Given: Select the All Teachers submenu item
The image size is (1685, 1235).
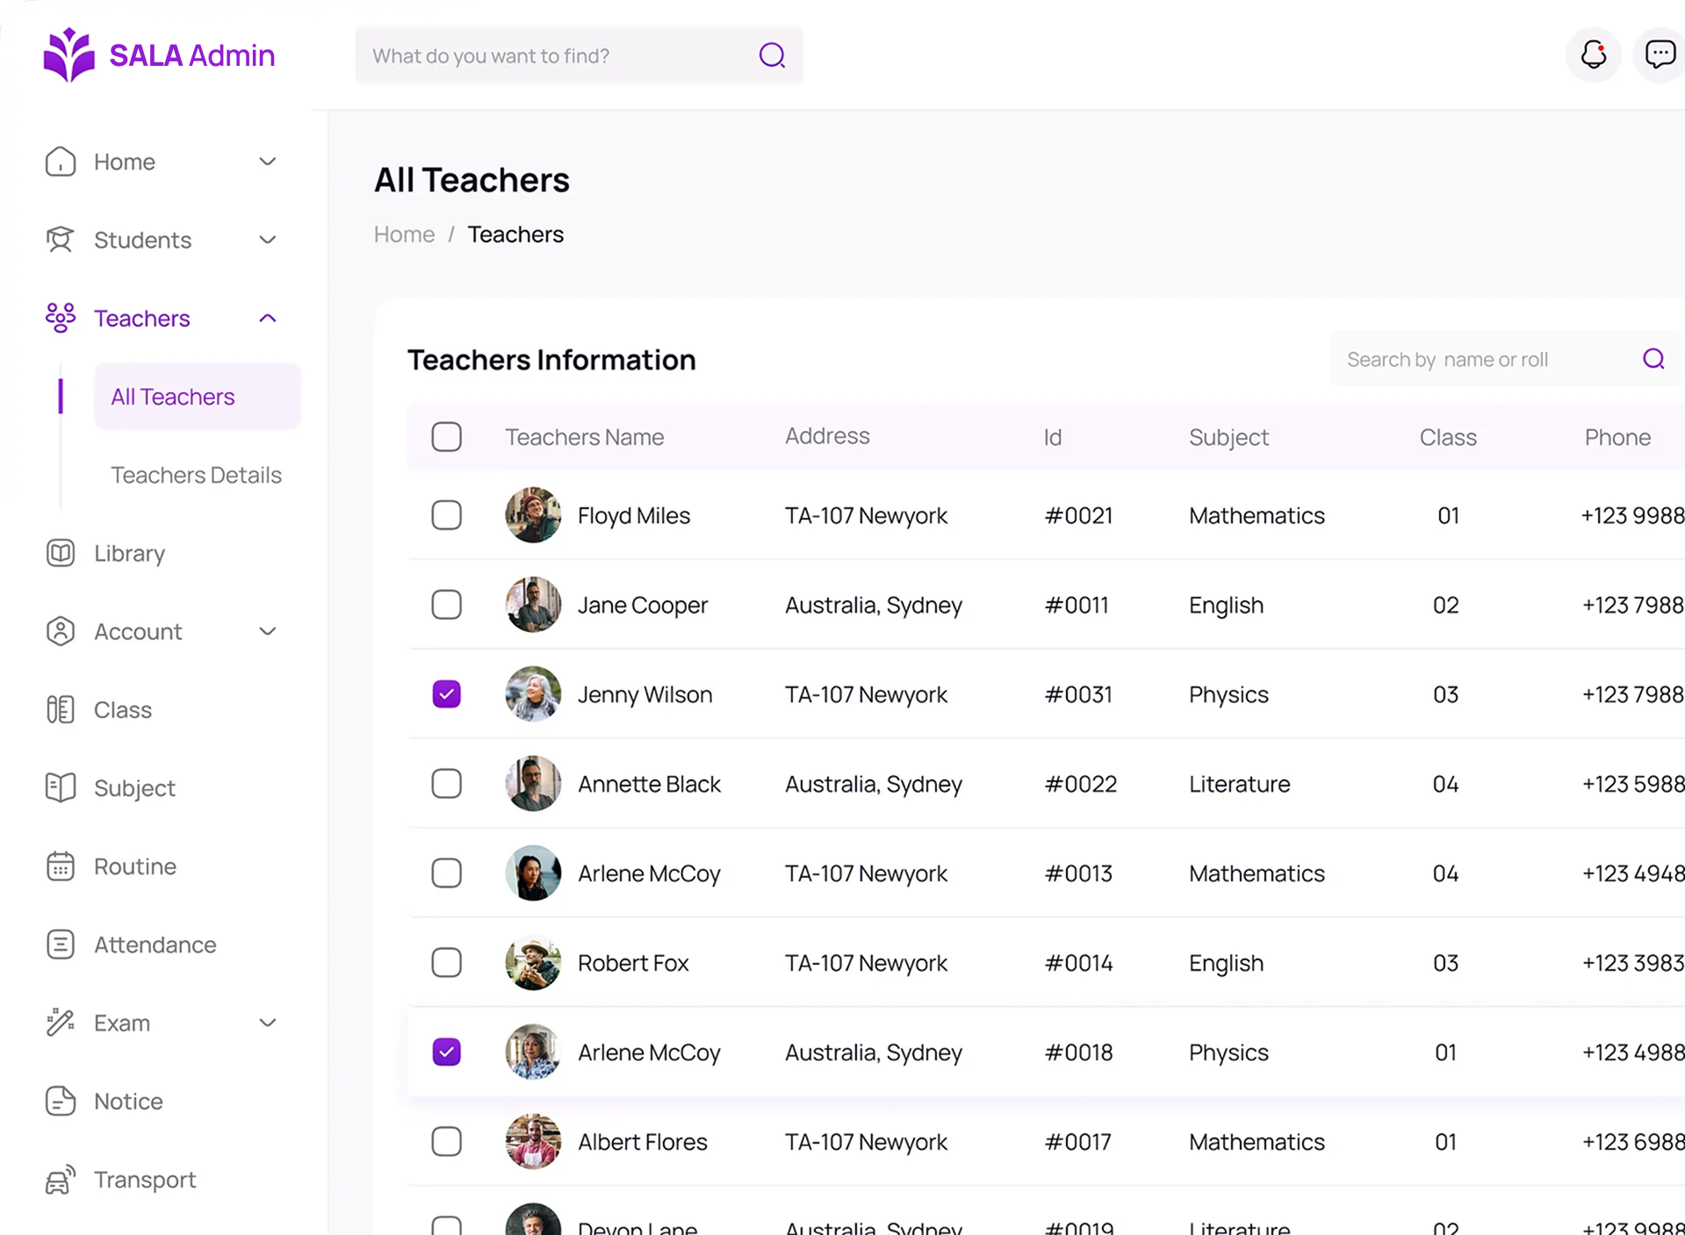Looking at the screenshot, I should 198,397.
